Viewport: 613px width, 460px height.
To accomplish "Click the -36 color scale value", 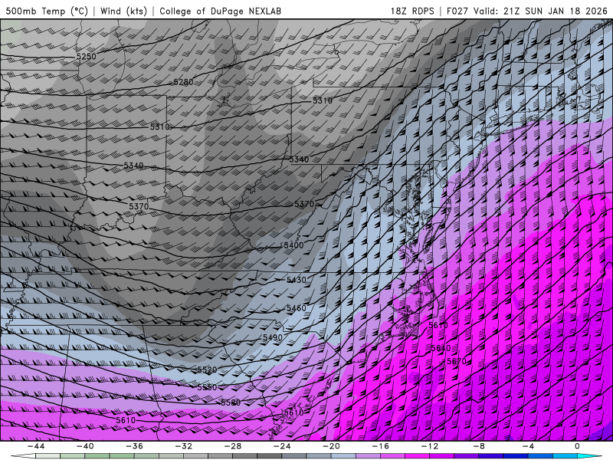I will (x=134, y=446).
